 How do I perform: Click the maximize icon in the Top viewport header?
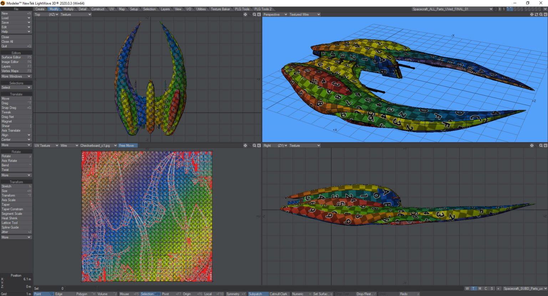[x=259, y=14]
